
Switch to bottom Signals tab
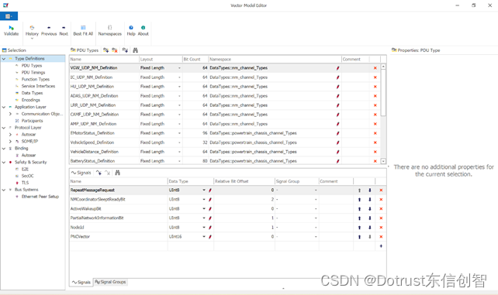click(x=81, y=282)
